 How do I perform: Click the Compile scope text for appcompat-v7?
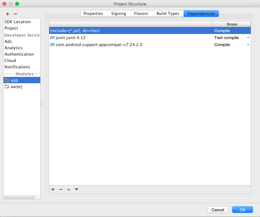(x=222, y=45)
